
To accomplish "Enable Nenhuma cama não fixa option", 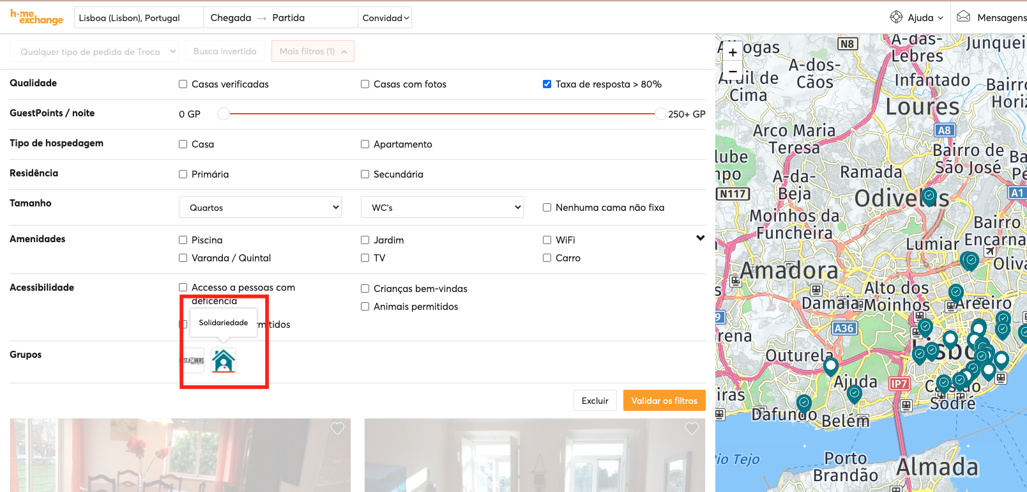I will (547, 207).
